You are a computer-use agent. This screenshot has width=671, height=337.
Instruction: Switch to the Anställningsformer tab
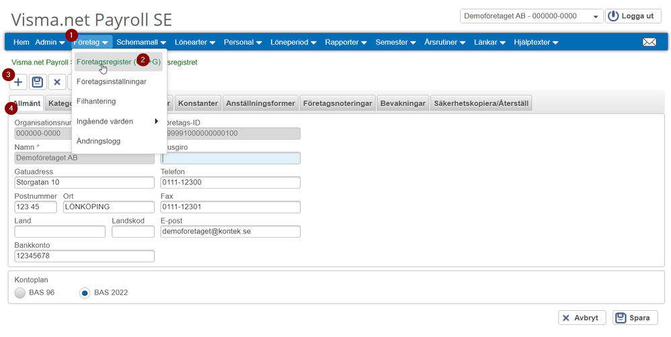coord(260,103)
